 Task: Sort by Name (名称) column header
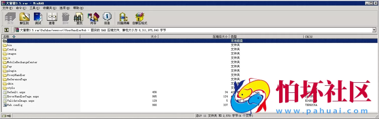click(x=41, y=37)
